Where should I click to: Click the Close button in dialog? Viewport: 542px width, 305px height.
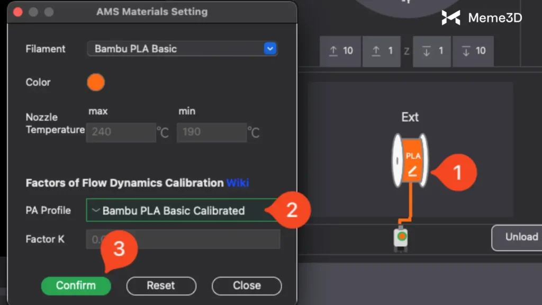coord(247,285)
